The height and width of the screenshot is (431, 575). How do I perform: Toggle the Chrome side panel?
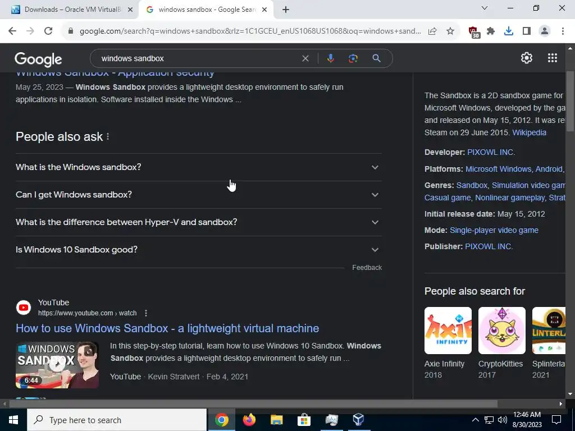(527, 31)
